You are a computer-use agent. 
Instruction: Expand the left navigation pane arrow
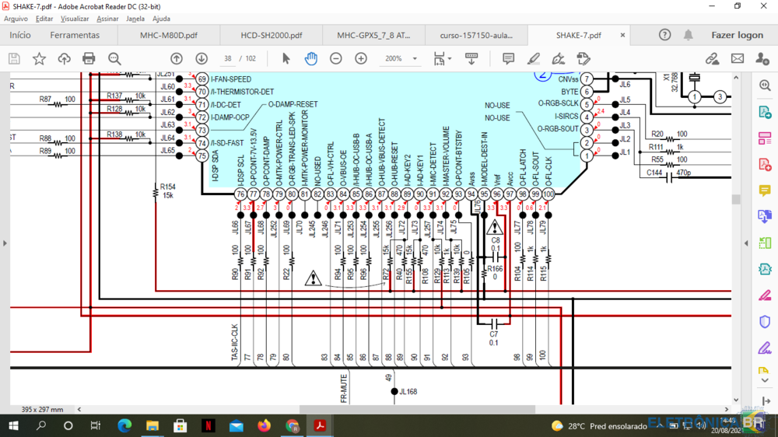(5, 243)
